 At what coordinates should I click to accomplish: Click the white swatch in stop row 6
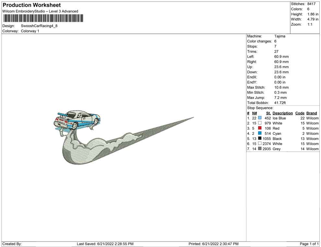pyautogui.click(x=260, y=144)
